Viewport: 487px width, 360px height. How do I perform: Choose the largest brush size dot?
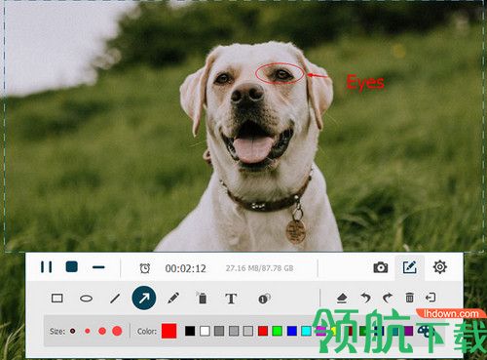(x=117, y=331)
